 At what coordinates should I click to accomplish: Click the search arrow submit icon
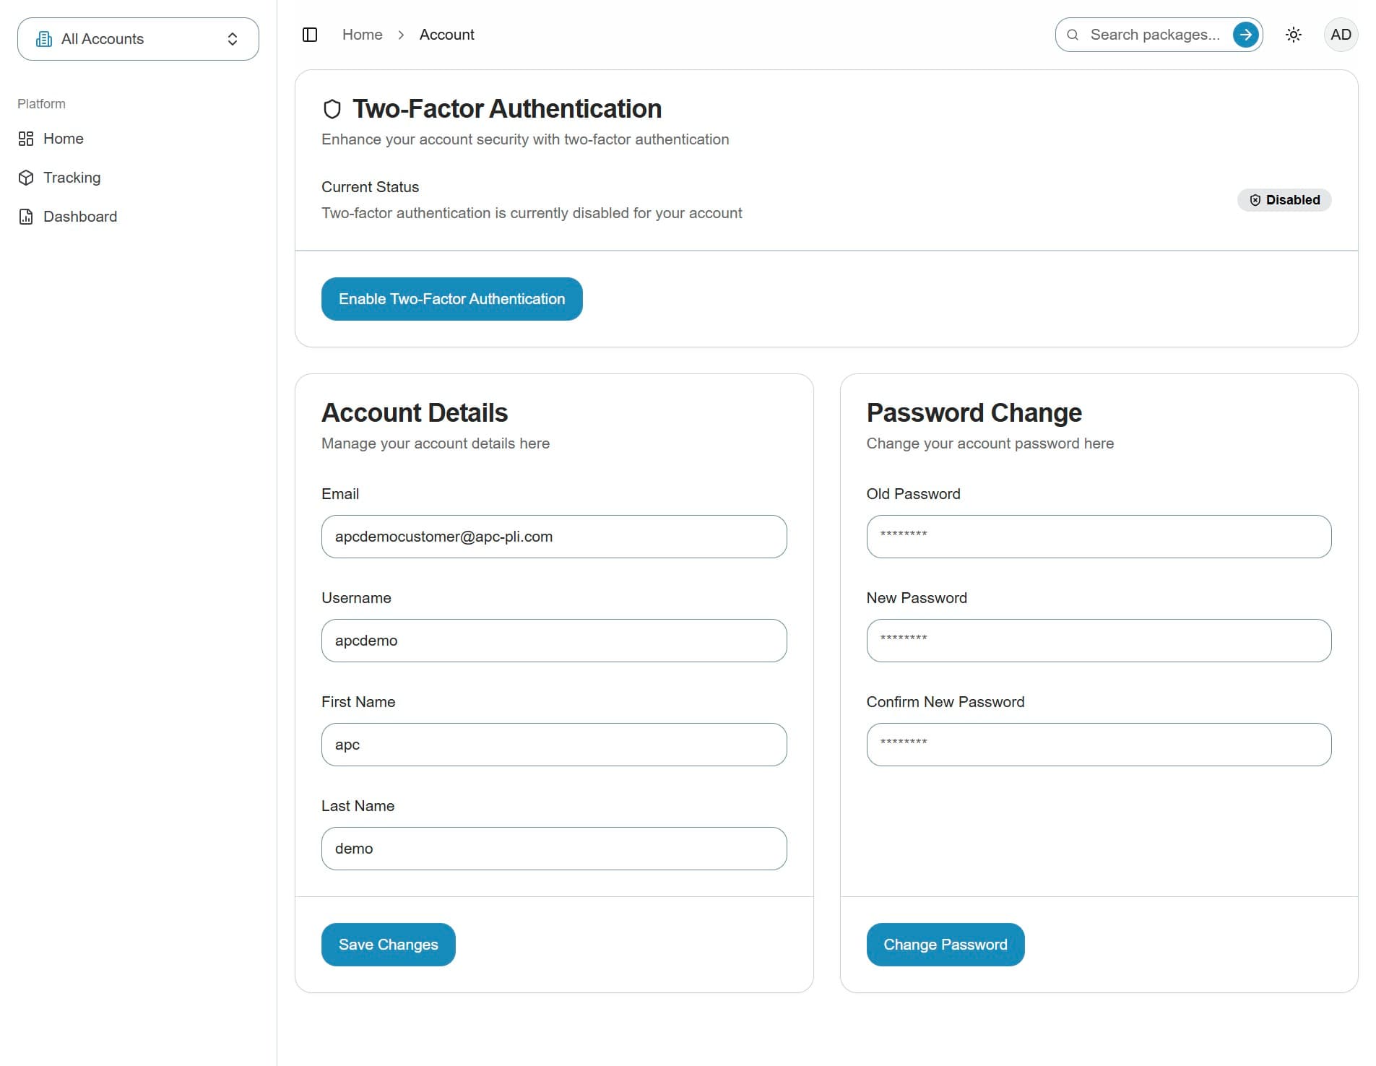pos(1245,35)
